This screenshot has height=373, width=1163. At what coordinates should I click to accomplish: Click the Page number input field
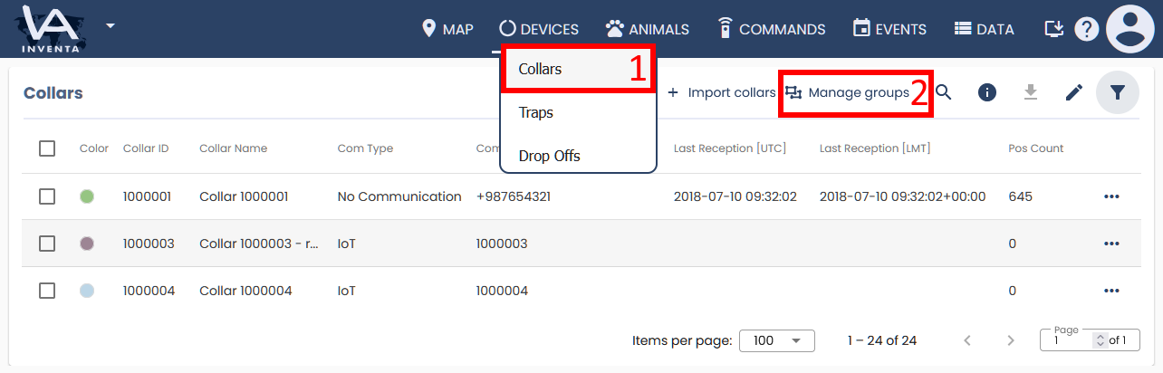[x=1069, y=341]
